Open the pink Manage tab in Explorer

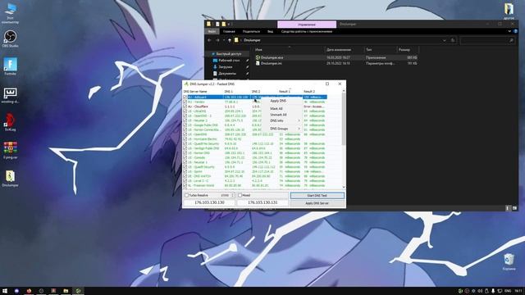coord(307,25)
